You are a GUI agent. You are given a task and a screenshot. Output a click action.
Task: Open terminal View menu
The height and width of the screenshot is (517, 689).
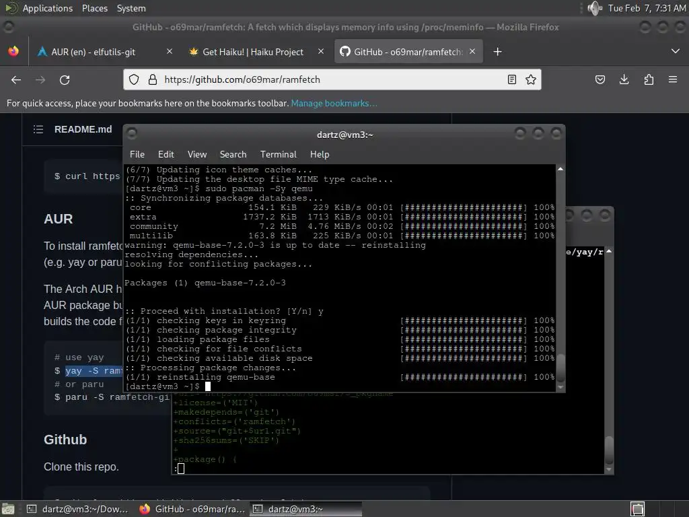point(197,154)
